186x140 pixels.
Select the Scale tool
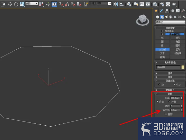[x=22, y=4]
